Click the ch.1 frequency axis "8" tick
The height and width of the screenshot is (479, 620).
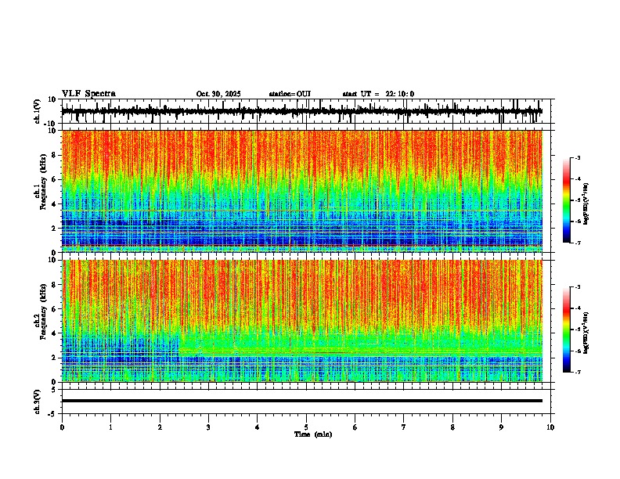[x=55, y=155]
